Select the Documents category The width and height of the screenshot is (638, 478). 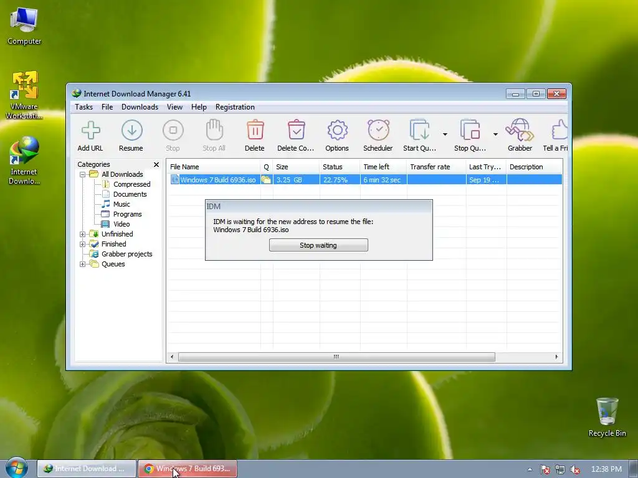coord(130,194)
